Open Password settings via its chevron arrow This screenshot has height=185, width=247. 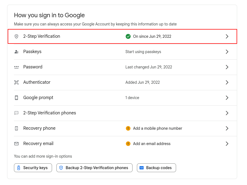coord(227,67)
